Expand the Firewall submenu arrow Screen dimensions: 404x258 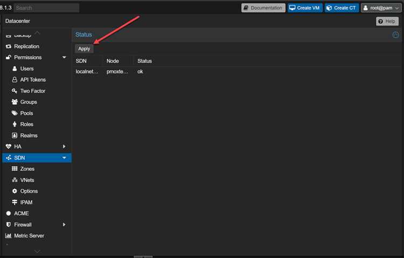pos(64,225)
